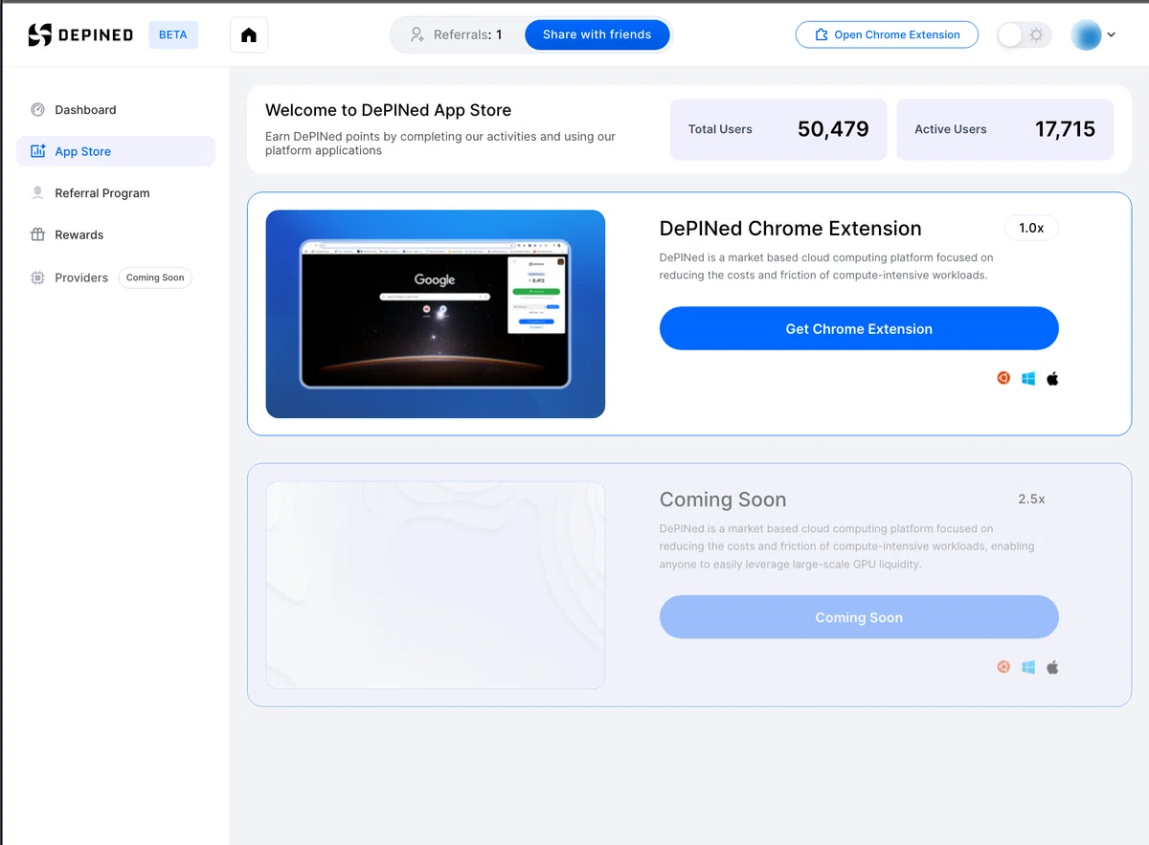Click the 2.5x multiplier badge
Screen dimensions: 1149x845
pos(1031,499)
